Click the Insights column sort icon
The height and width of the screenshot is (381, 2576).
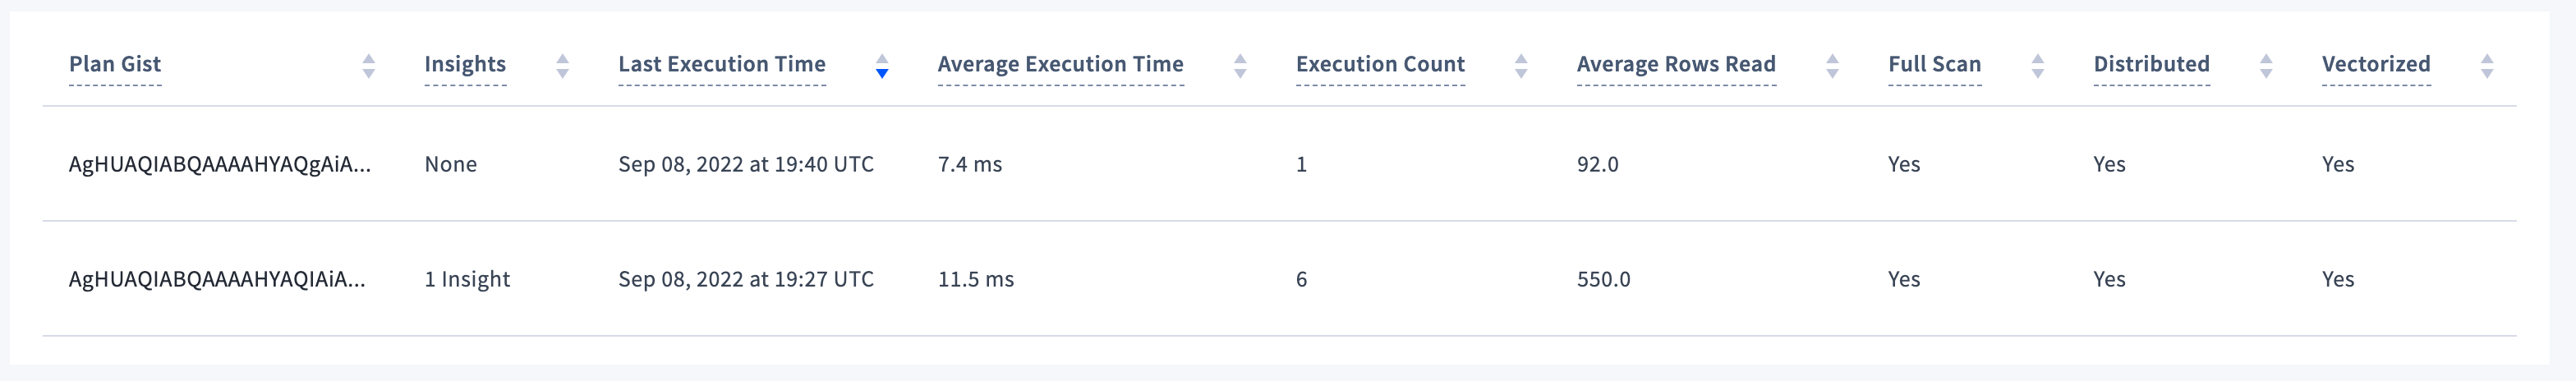click(562, 66)
